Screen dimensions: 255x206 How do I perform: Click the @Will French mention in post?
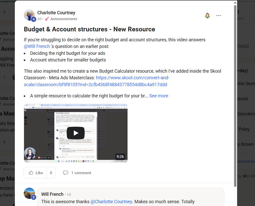pos(37,46)
